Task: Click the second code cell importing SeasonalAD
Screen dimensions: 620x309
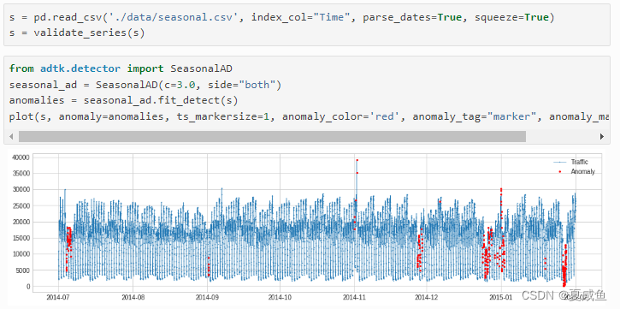Action: pos(307,99)
